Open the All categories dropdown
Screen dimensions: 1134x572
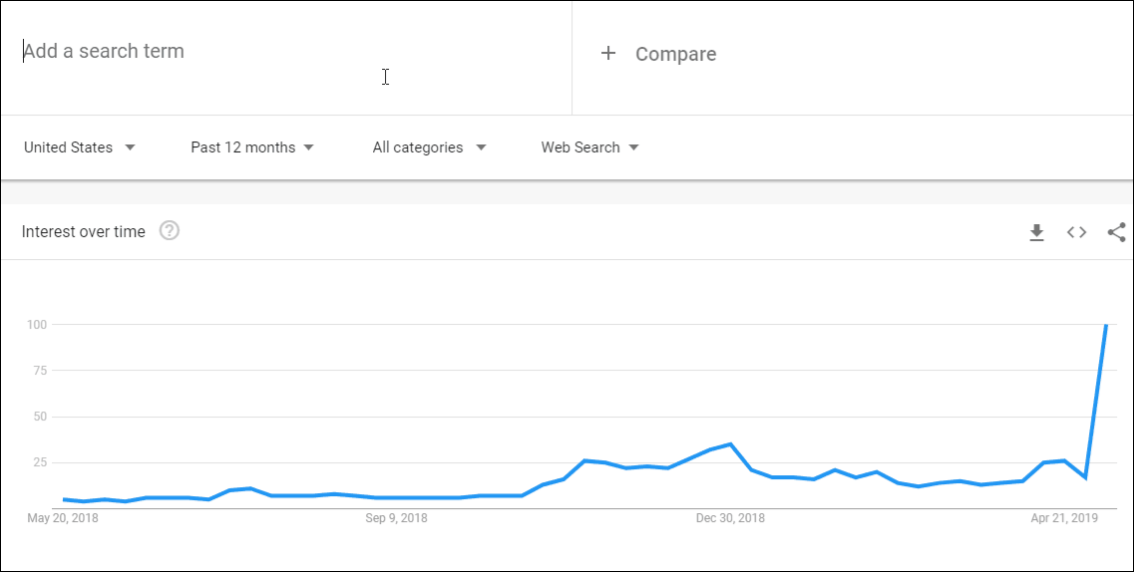coord(429,147)
